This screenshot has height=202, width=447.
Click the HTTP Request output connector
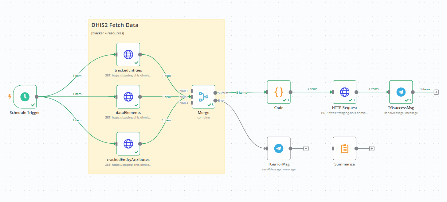pyautogui.click(x=356, y=92)
